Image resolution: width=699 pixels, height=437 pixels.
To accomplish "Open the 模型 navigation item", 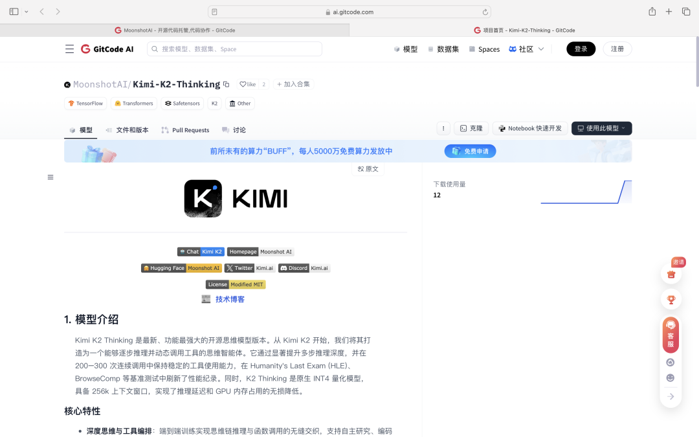I will [406, 49].
